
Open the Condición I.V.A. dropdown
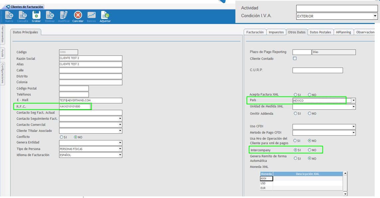(375, 16)
